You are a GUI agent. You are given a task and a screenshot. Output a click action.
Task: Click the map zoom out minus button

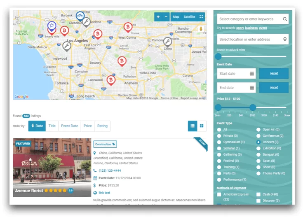[x=166, y=17]
